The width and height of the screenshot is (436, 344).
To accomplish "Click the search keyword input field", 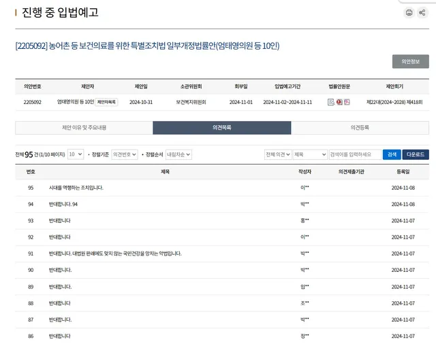I will (355, 154).
